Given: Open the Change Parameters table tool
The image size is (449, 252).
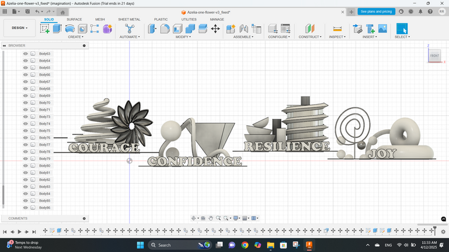Looking at the screenshot, I should click(x=286, y=29).
